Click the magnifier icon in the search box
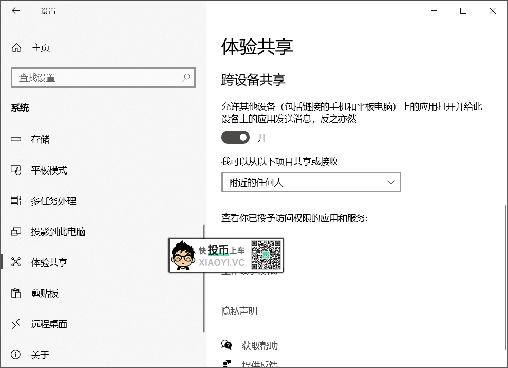The height and width of the screenshot is (368, 508). (x=185, y=77)
